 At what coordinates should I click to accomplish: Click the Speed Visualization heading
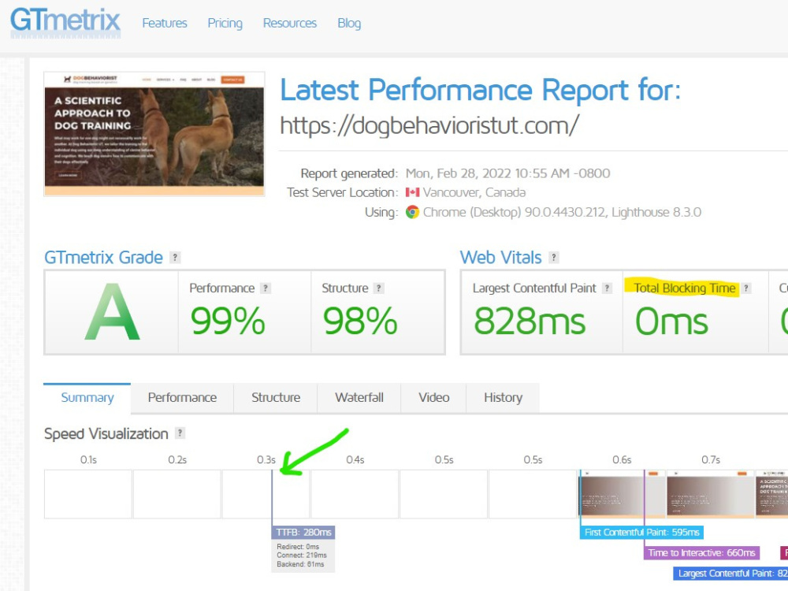(106, 433)
